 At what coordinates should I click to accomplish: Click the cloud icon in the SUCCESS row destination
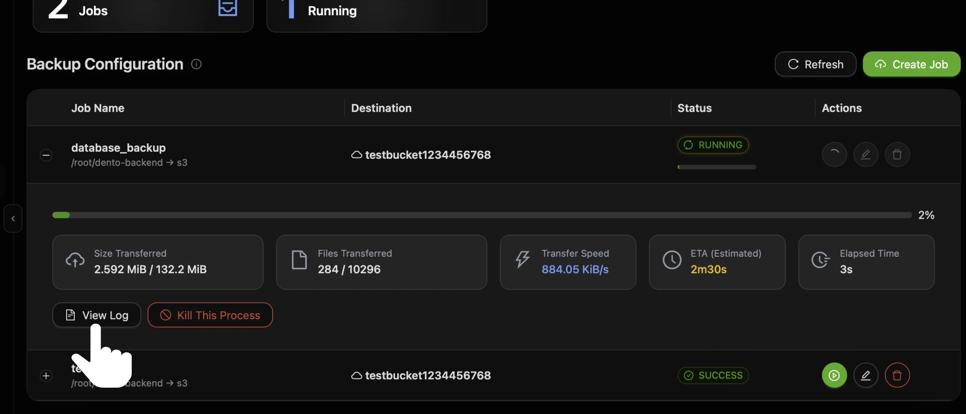coord(356,376)
